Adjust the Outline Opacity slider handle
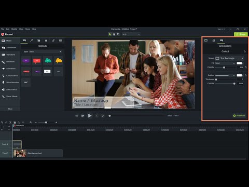Image resolution: width=249 pixels, height=187 pixels. pyautogui.click(x=234, y=84)
